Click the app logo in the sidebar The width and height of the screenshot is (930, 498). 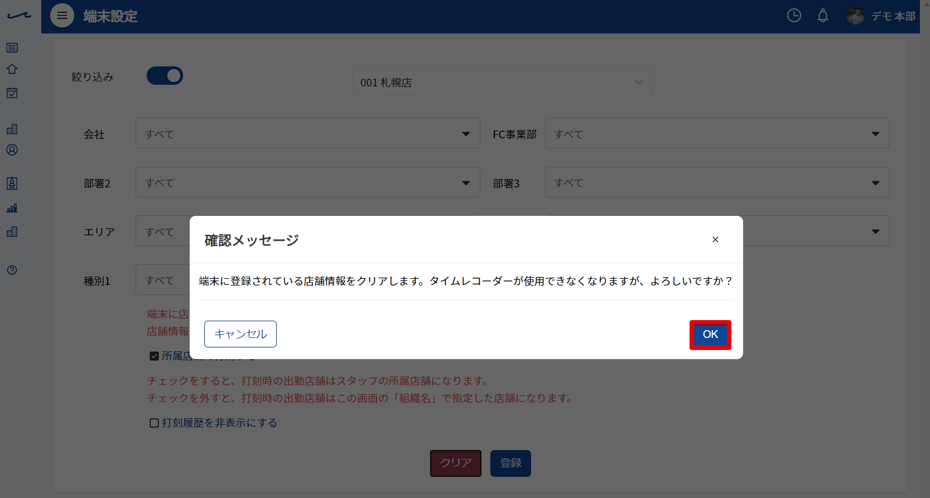point(19,16)
